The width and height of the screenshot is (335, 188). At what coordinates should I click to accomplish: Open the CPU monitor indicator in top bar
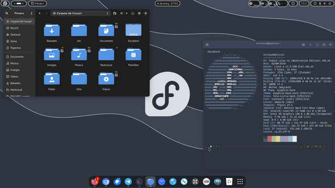(254, 4)
